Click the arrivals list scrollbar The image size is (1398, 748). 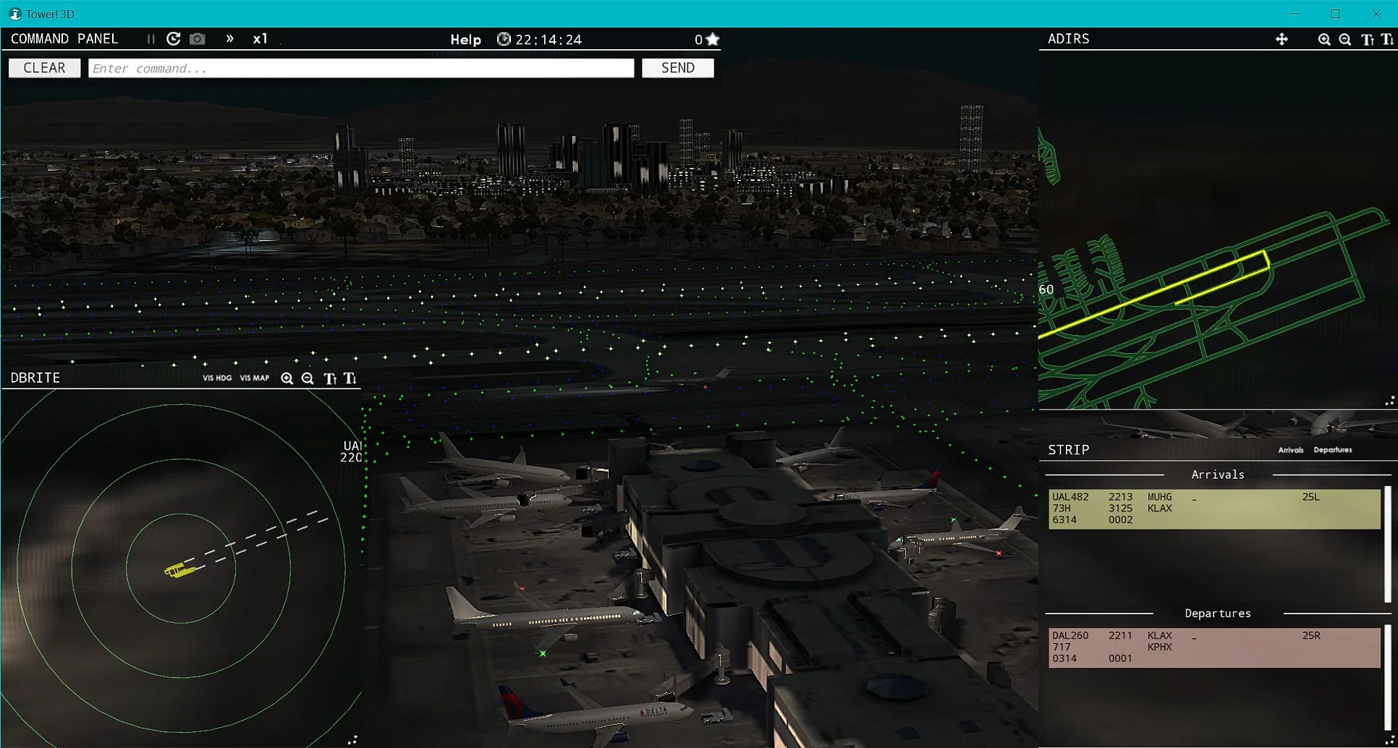(1388, 544)
